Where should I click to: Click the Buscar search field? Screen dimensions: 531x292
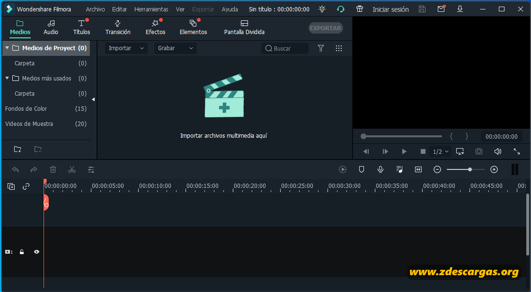285,48
